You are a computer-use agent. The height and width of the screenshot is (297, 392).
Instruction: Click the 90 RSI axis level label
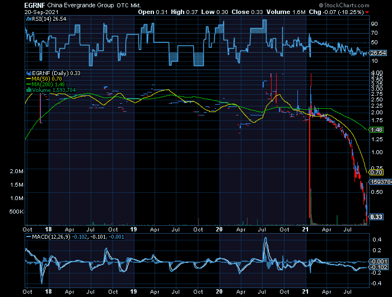coord(374,24)
